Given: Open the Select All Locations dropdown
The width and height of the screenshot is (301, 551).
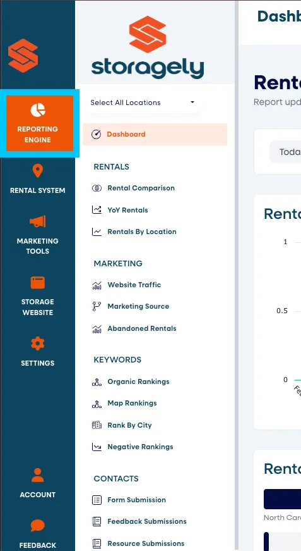Looking at the screenshot, I should pos(142,102).
